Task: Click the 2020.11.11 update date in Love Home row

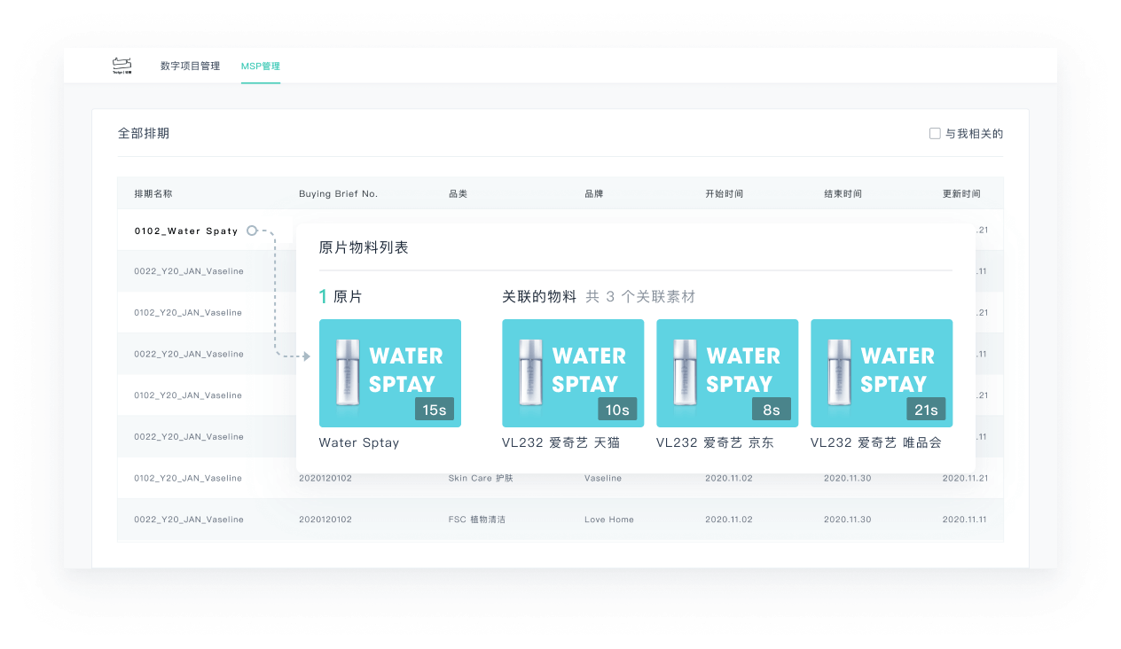Action: (x=965, y=520)
